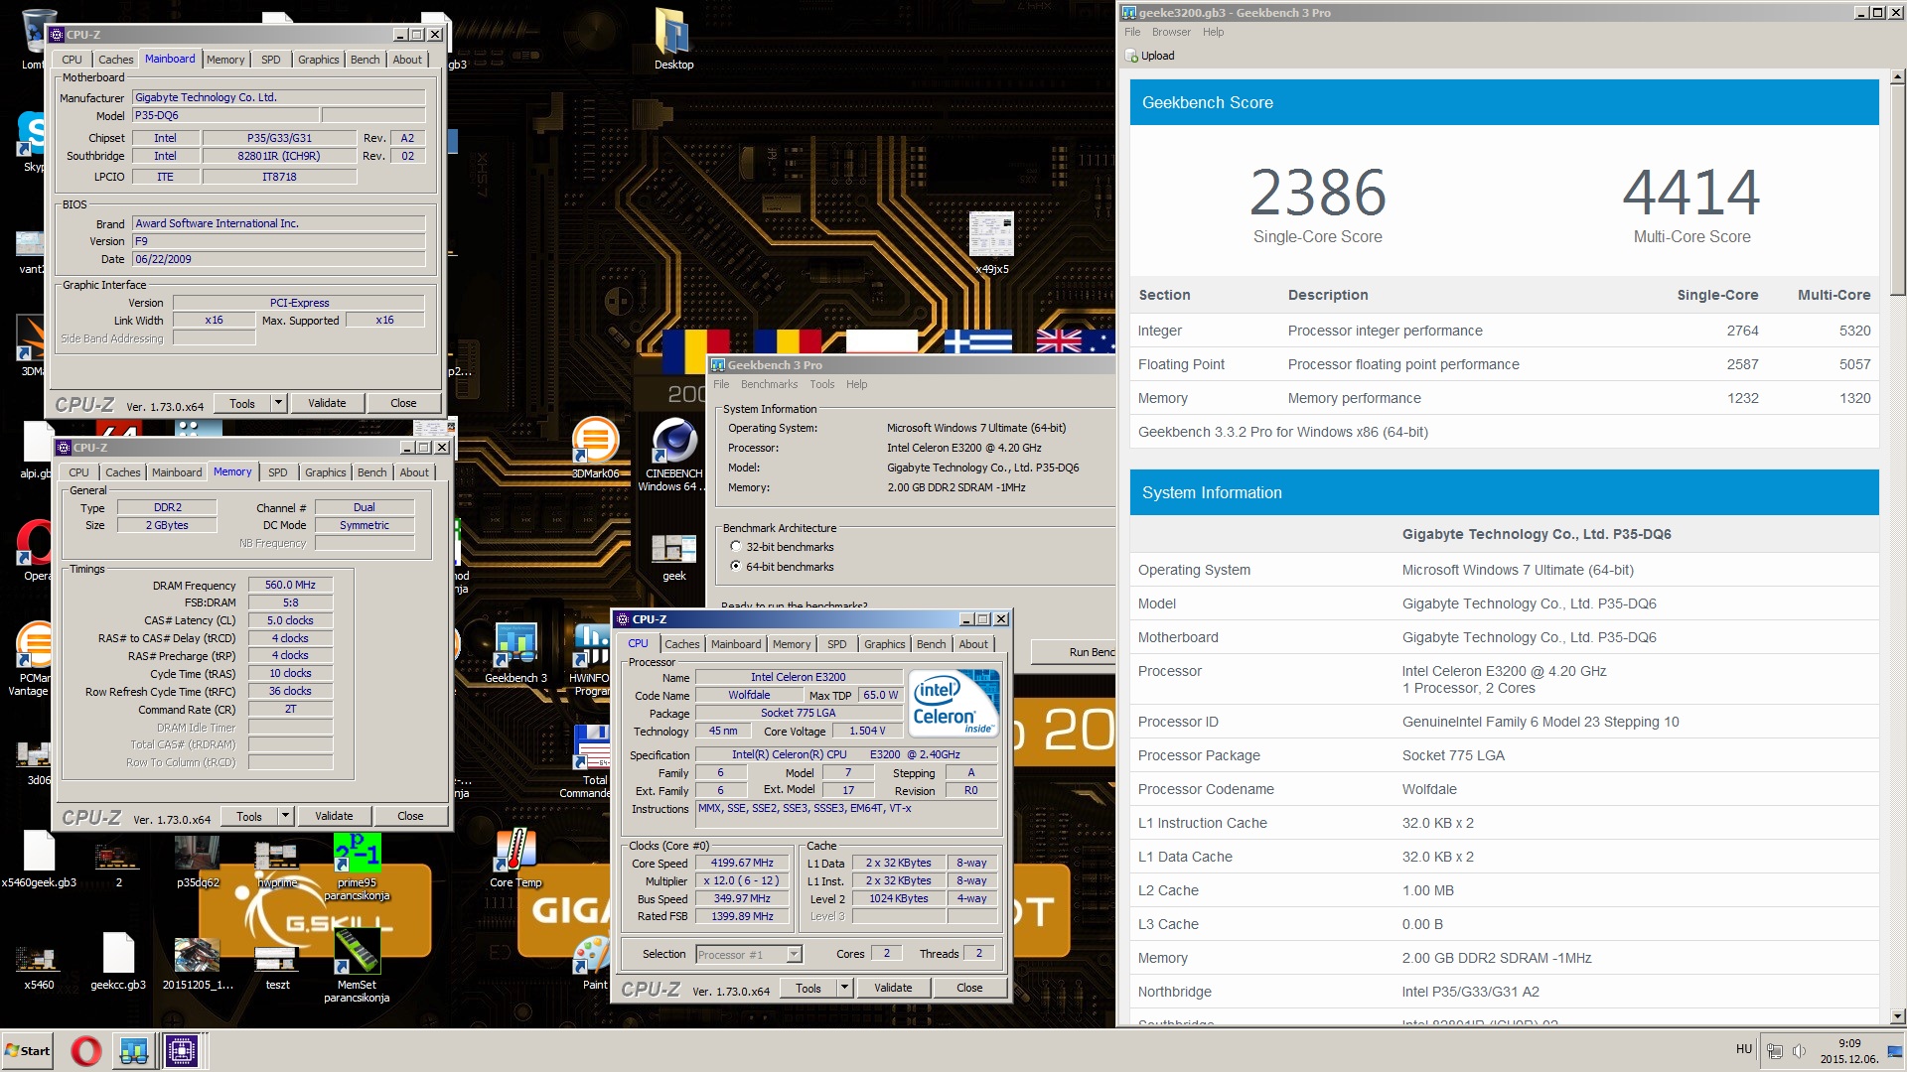Switch to SPD tab in Memory CPU-Z window
This screenshot has height=1072, width=1907.
pos(278,472)
